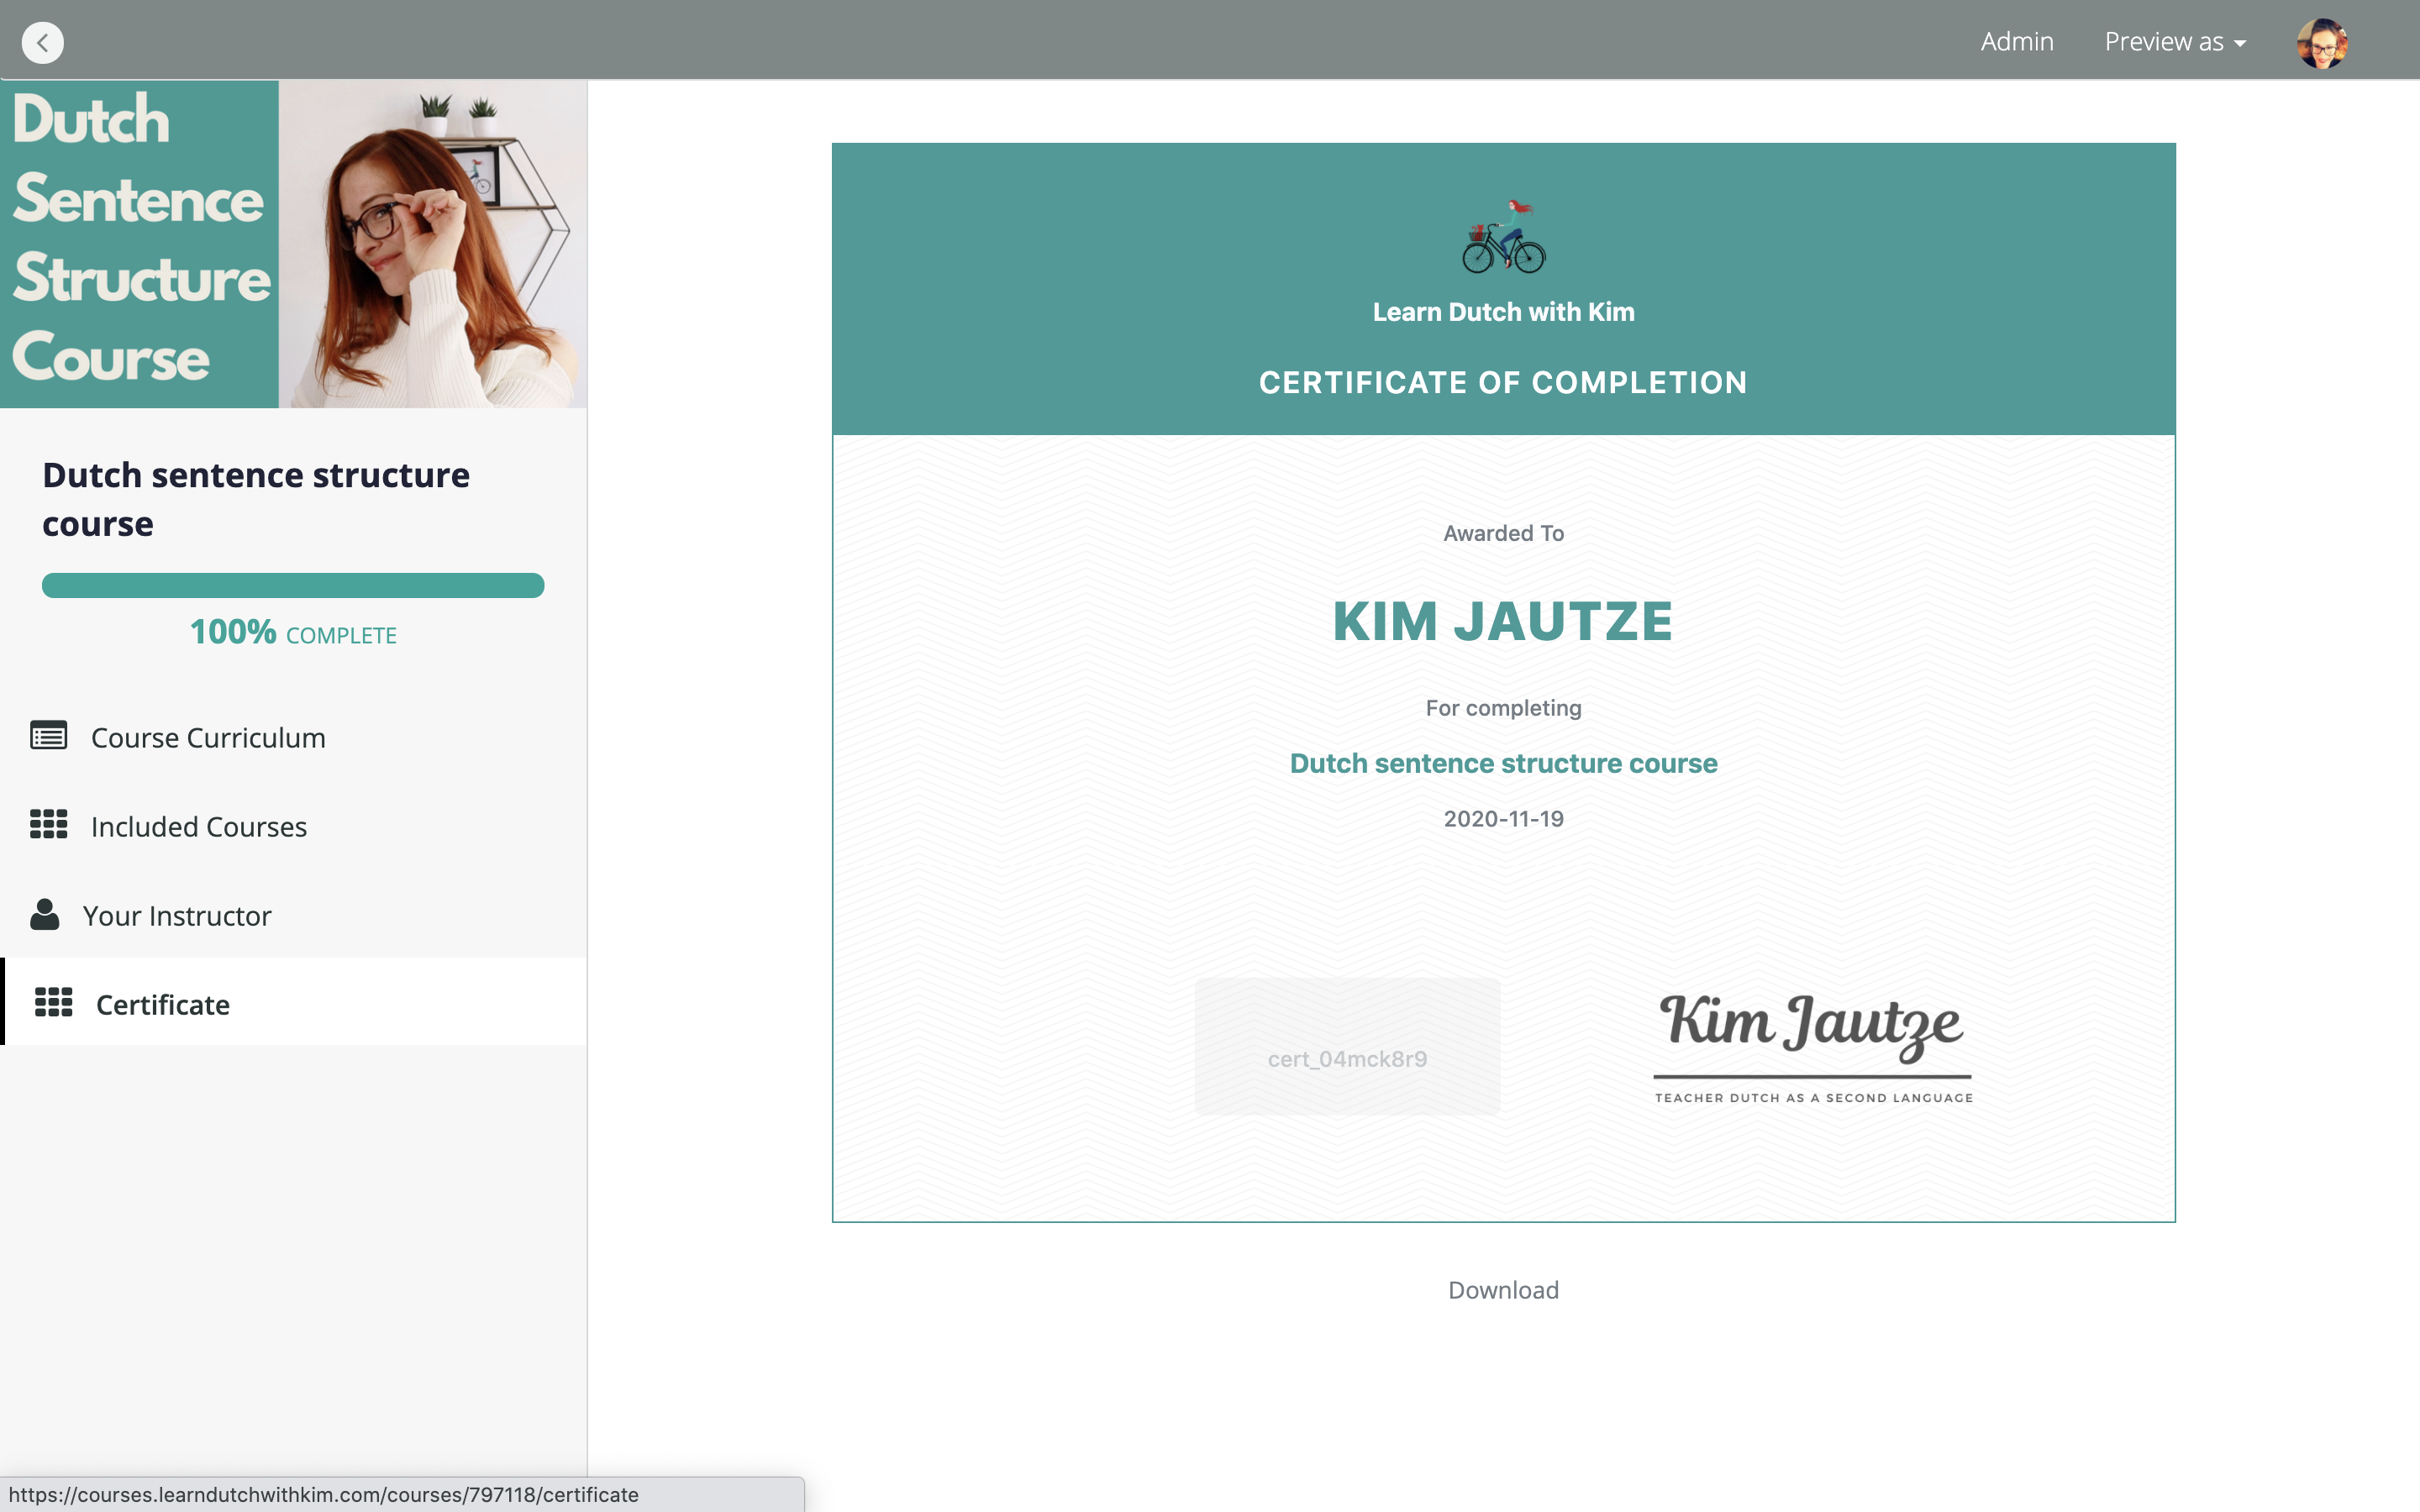Click the Dutch Sentence Structure Course banner
2420x1512 pixels.
click(293, 244)
